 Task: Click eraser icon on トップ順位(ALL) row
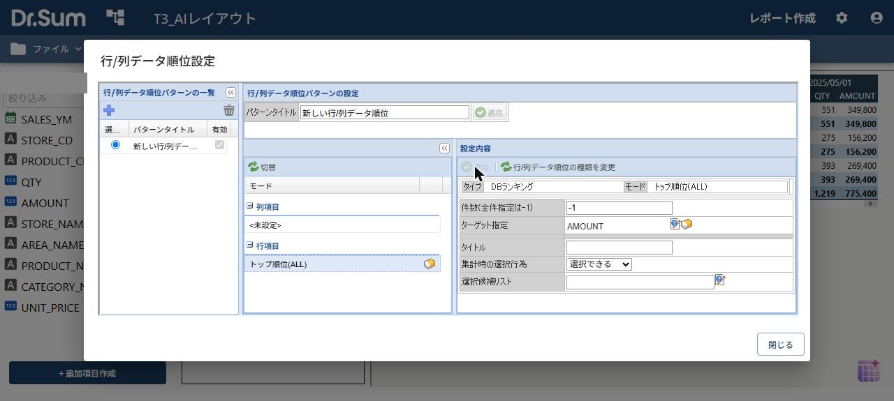coord(430,264)
